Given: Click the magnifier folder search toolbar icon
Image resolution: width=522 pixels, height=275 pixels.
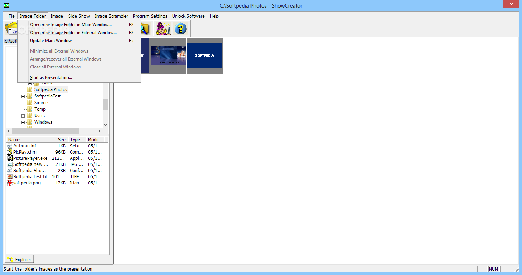Looking at the screenshot, I should (145, 28).
